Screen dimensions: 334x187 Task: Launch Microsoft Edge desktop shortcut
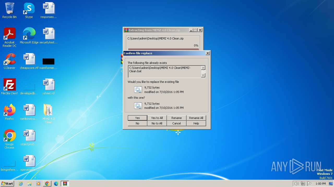tap(29, 36)
